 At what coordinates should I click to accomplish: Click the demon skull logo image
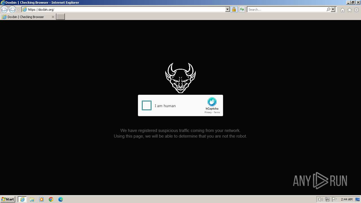tap(180, 78)
